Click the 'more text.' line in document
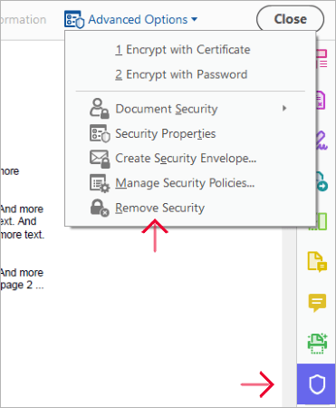 point(23,235)
